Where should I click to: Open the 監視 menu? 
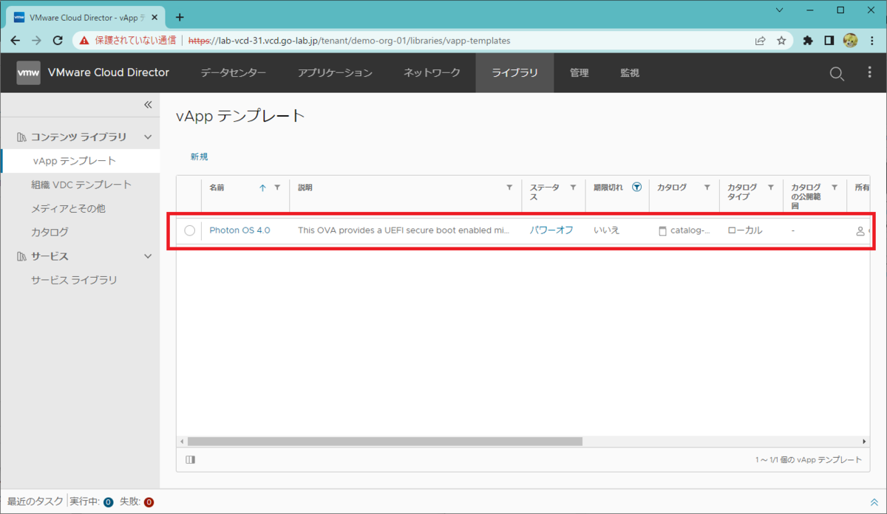click(x=630, y=72)
